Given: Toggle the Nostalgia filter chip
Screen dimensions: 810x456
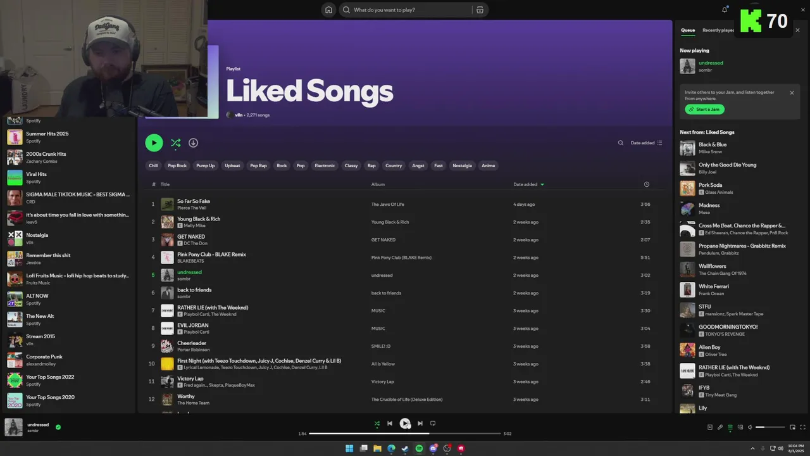Looking at the screenshot, I should [x=462, y=165].
